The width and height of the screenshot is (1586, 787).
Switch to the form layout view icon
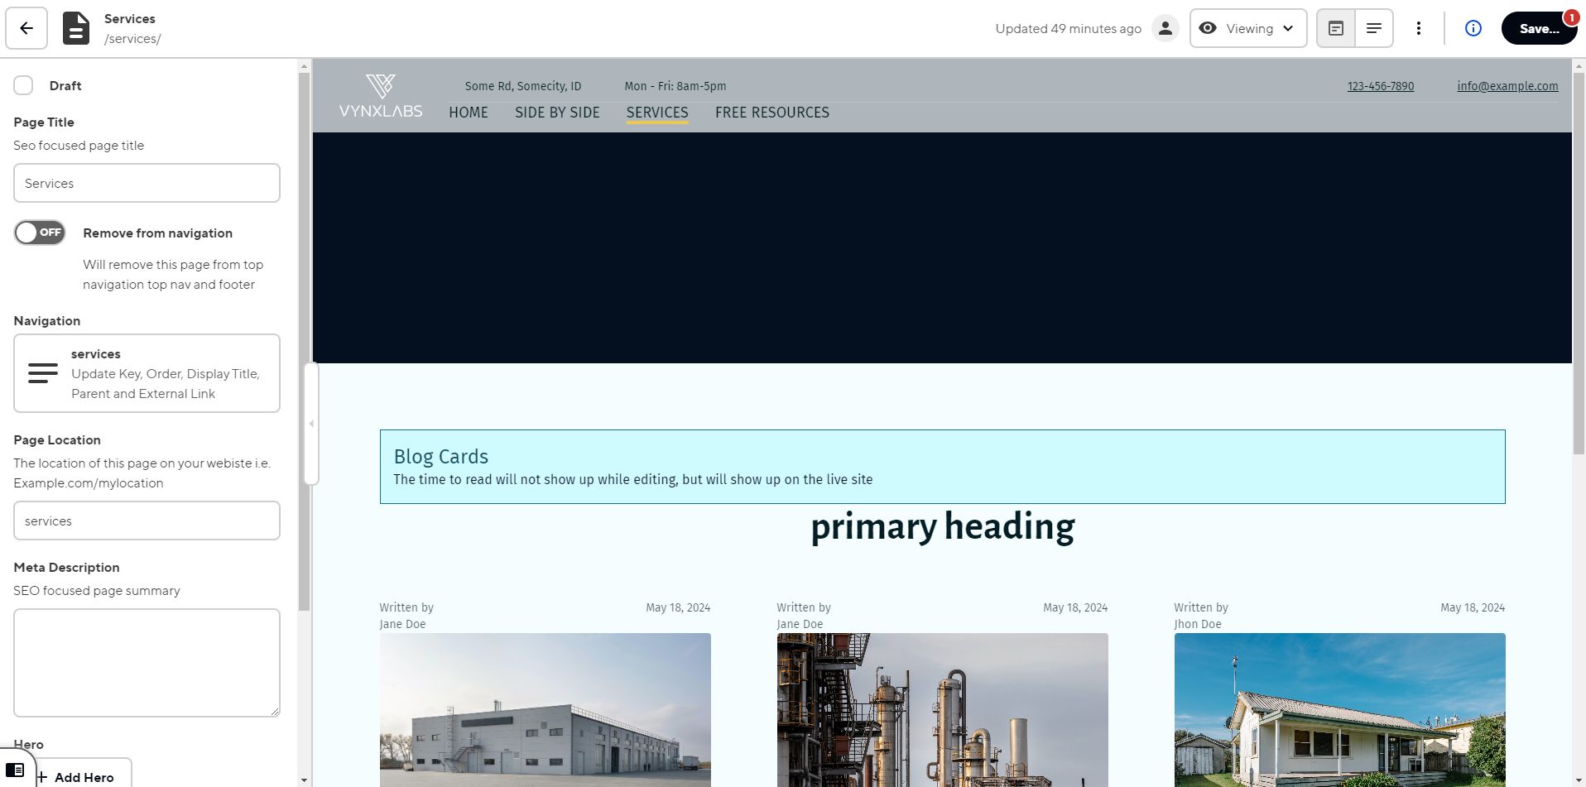tap(1336, 29)
